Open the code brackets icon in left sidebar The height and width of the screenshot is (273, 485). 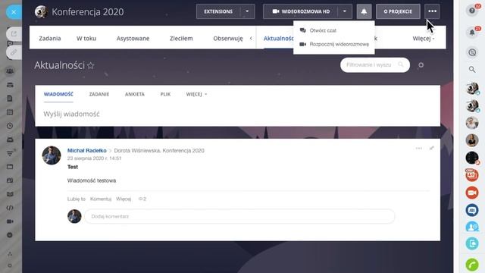point(10,208)
